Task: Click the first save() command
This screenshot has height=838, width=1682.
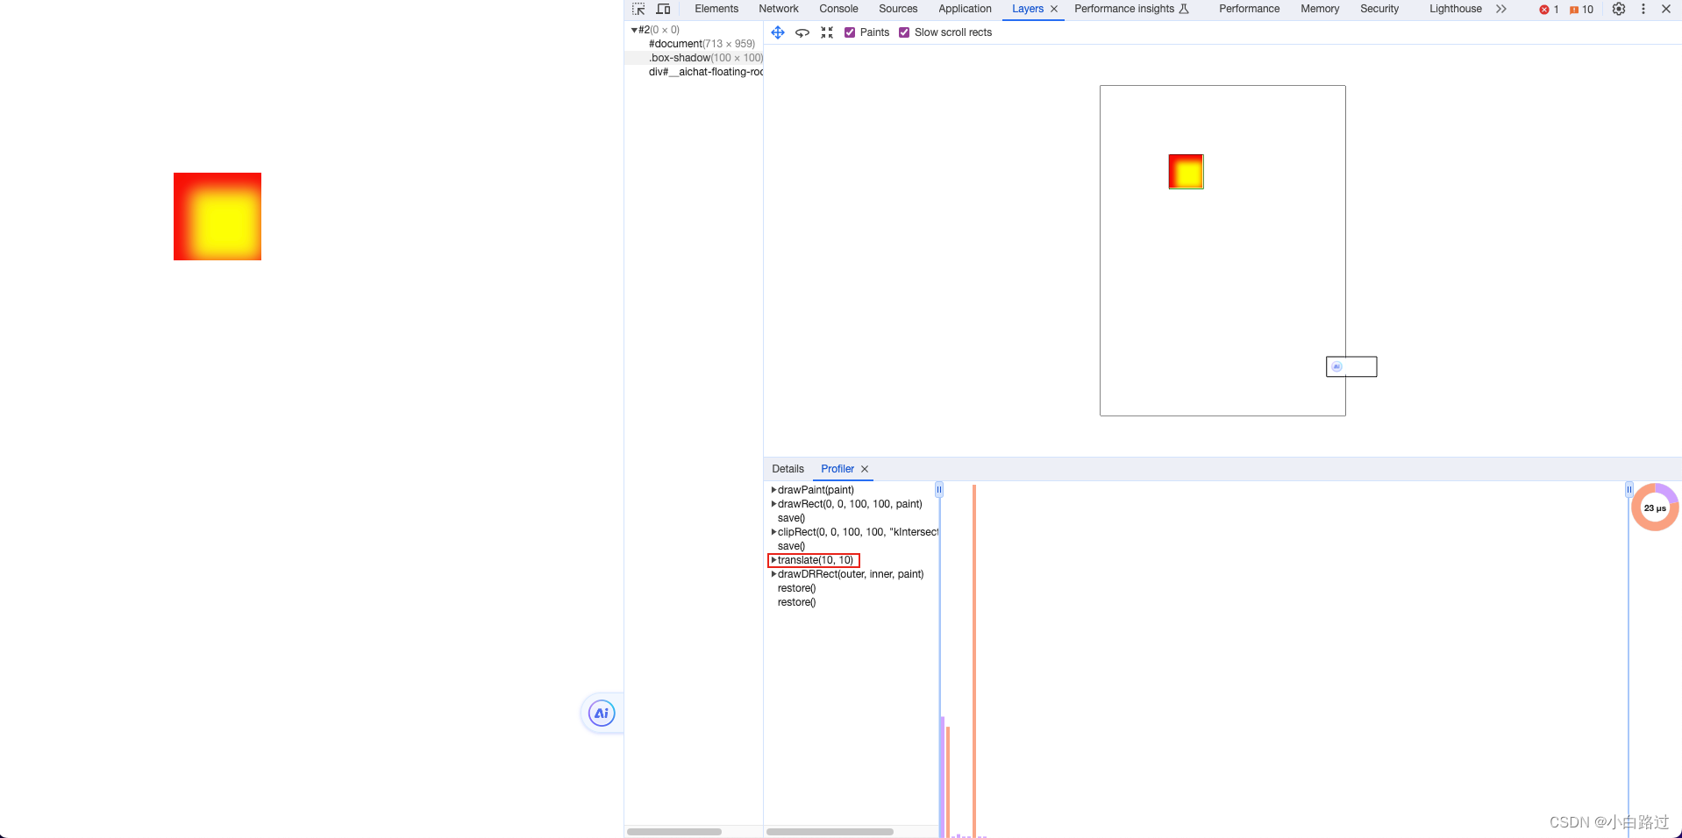Action: [791, 518]
